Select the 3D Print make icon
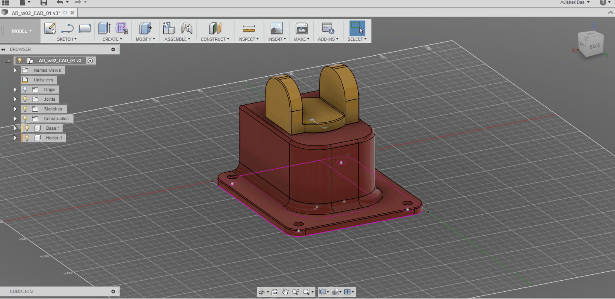Image resolution: width=615 pixels, height=299 pixels. click(x=302, y=28)
